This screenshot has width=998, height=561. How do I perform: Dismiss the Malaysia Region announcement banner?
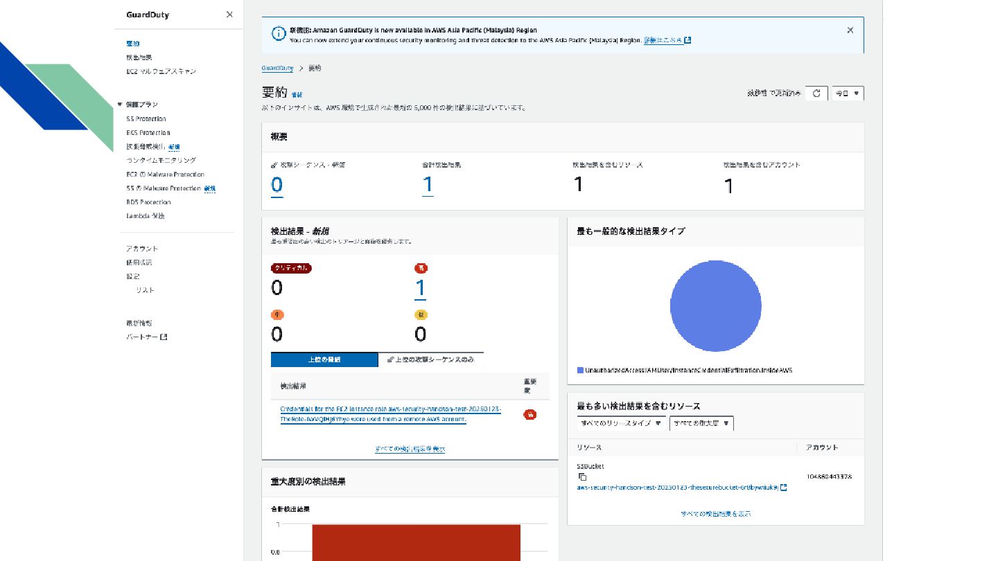(850, 30)
